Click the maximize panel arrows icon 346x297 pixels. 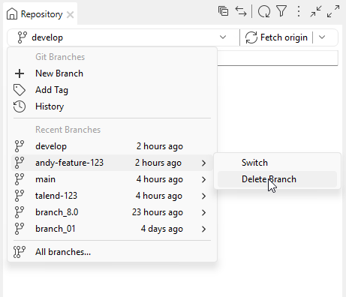pyautogui.click(x=333, y=11)
